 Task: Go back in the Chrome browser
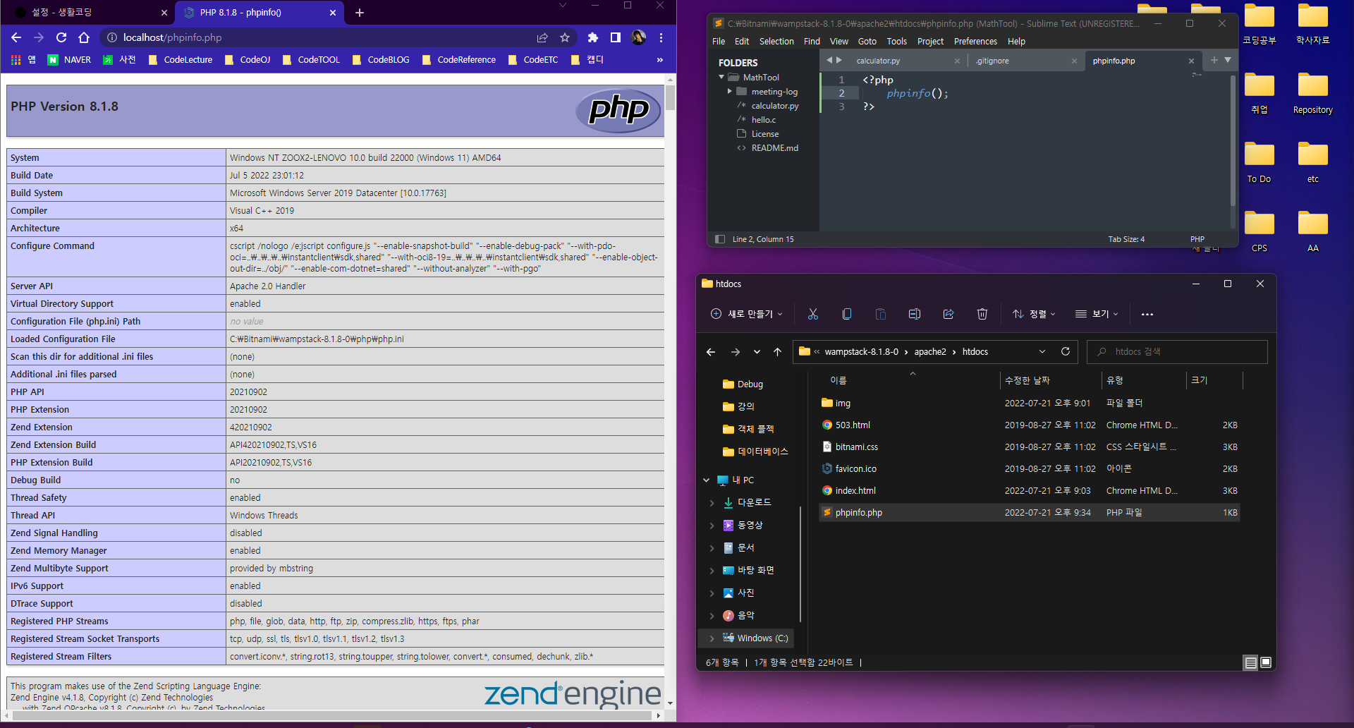tap(16, 37)
